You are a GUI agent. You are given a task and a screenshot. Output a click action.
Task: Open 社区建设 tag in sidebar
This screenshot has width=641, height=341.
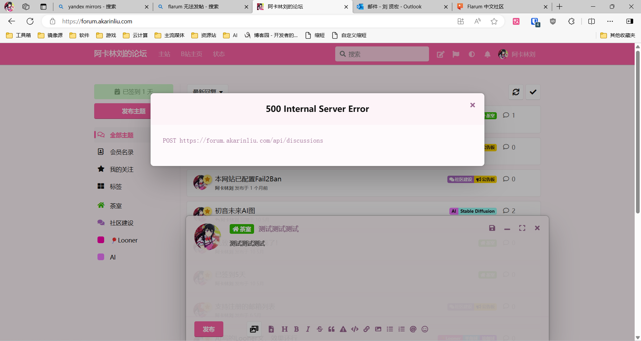[122, 223]
